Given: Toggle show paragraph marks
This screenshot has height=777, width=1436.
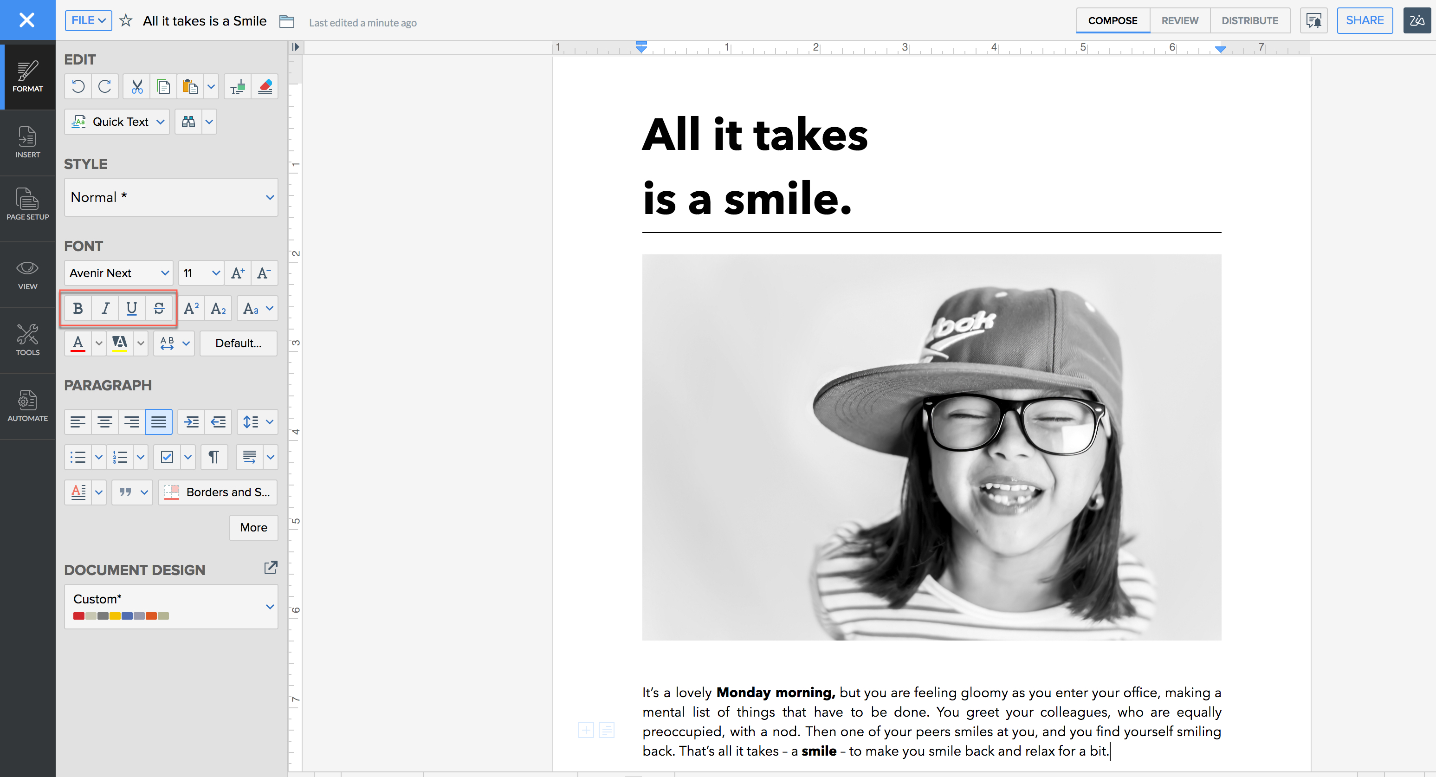Looking at the screenshot, I should (213, 457).
